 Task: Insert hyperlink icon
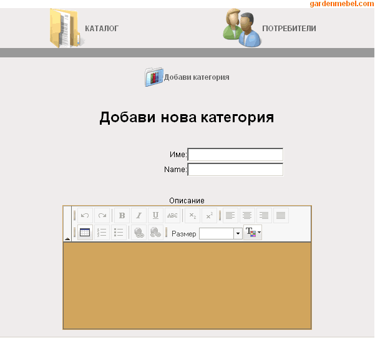139,232
